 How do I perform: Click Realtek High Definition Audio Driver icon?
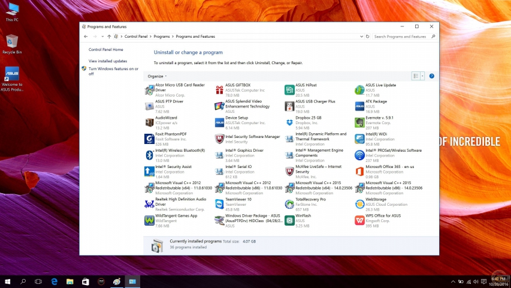pos(149,204)
